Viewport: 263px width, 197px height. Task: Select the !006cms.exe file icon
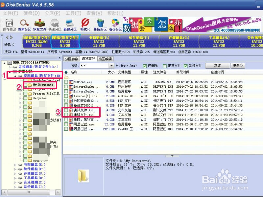(x=71, y=82)
